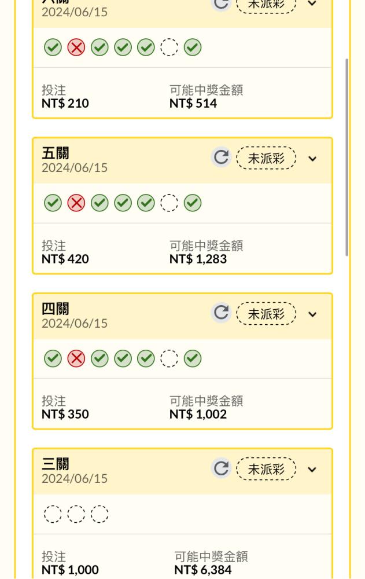Click the red X in topmost card
The width and height of the screenshot is (365, 579).
pos(76,47)
